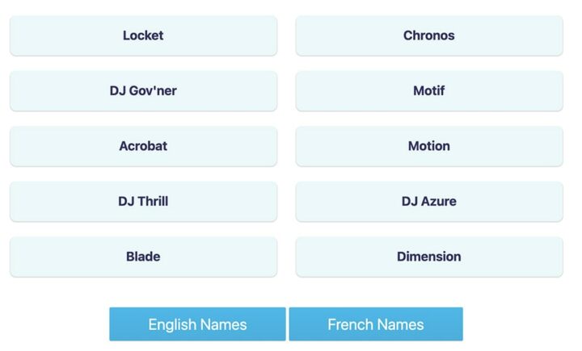Pick the Blade name card
582x351 pixels.
[143, 257]
